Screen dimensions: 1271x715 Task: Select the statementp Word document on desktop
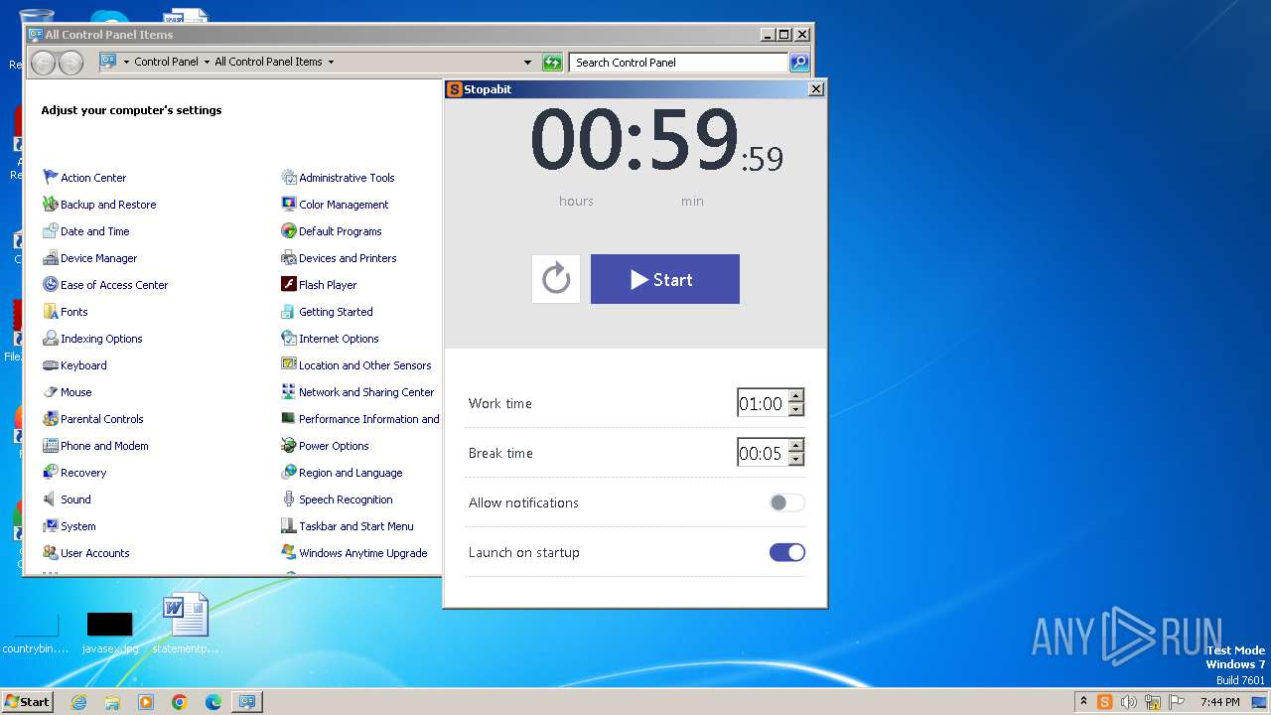[x=186, y=624]
